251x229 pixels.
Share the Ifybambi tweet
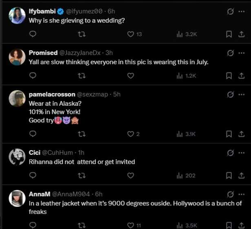pyautogui.click(x=241, y=34)
